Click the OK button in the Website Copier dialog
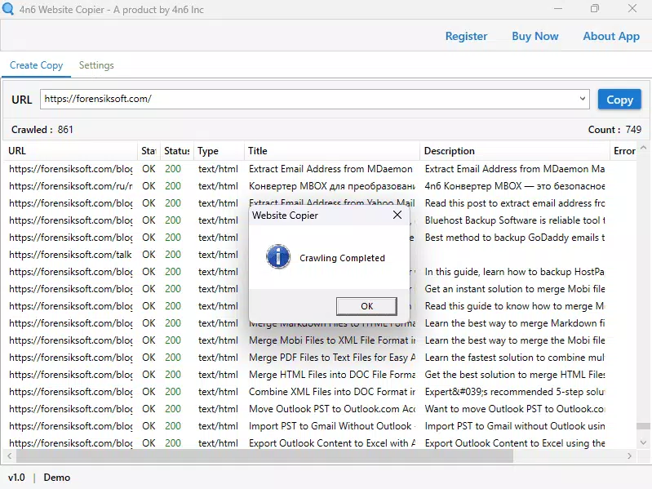The width and height of the screenshot is (652, 489). pos(366,306)
